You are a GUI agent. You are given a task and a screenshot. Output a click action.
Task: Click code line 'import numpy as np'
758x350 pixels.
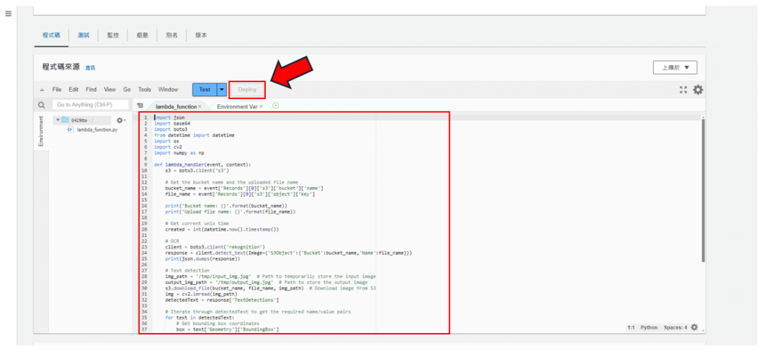pyautogui.click(x=179, y=152)
